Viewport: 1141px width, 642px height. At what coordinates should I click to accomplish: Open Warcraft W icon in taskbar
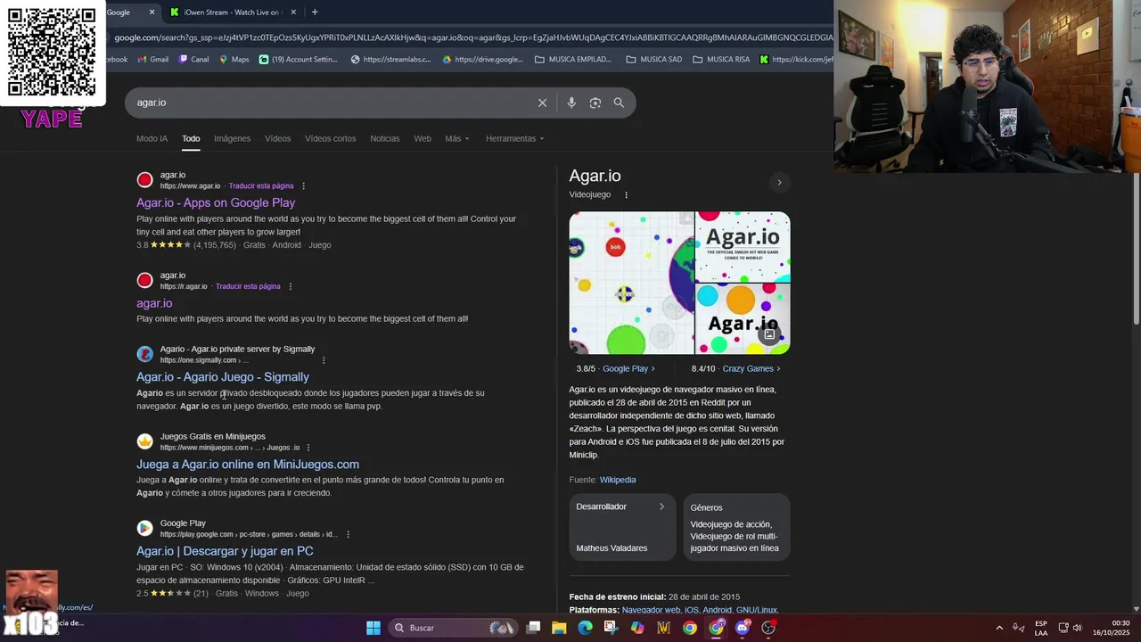click(x=663, y=628)
